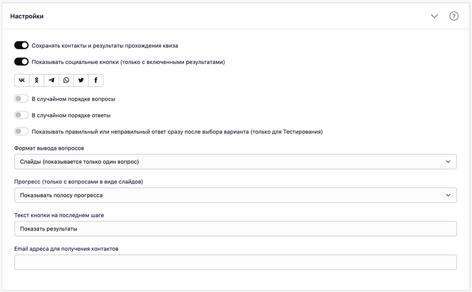The width and height of the screenshot is (472, 292).
Task: Turn off showing social buttons toggle
Action: coord(22,62)
